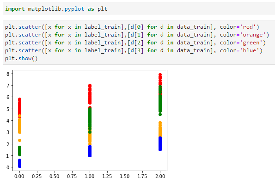Click the y-axis tick label 5
275x185 pixels.
coord(8,109)
